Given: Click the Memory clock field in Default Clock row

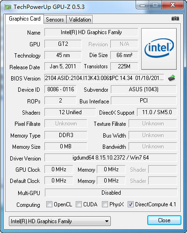Looking at the screenshot, I should (111, 181).
